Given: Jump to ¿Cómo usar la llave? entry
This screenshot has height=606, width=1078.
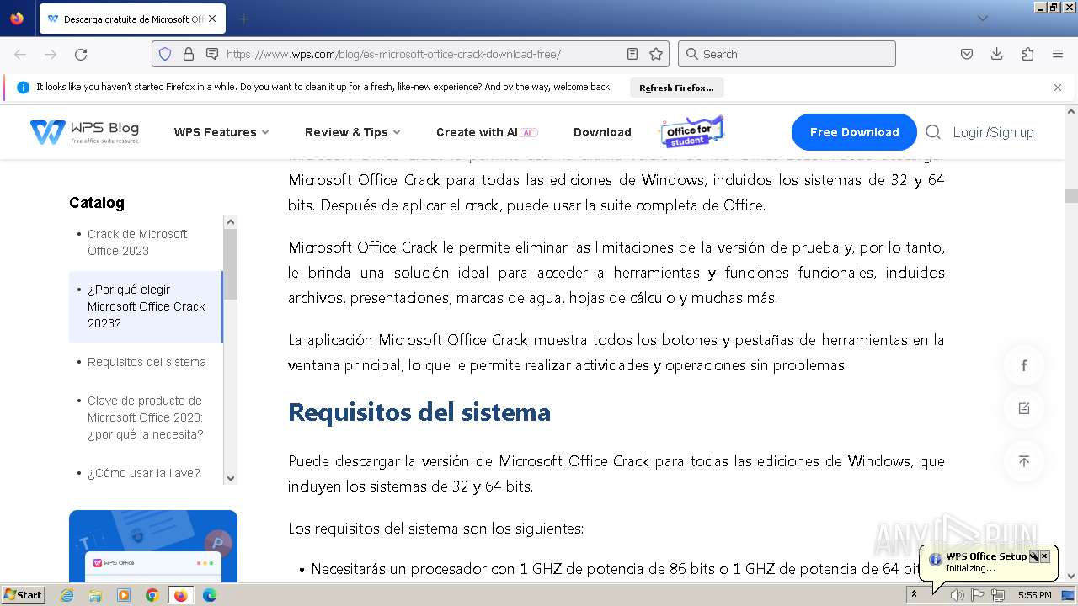Looking at the screenshot, I should point(144,473).
